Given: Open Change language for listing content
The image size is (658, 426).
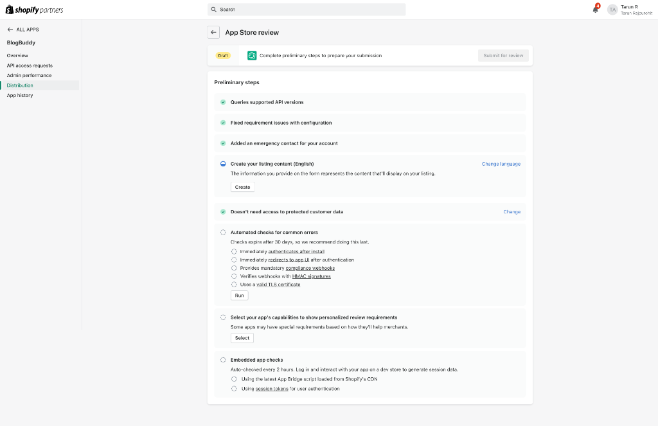Looking at the screenshot, I should 501,164.
